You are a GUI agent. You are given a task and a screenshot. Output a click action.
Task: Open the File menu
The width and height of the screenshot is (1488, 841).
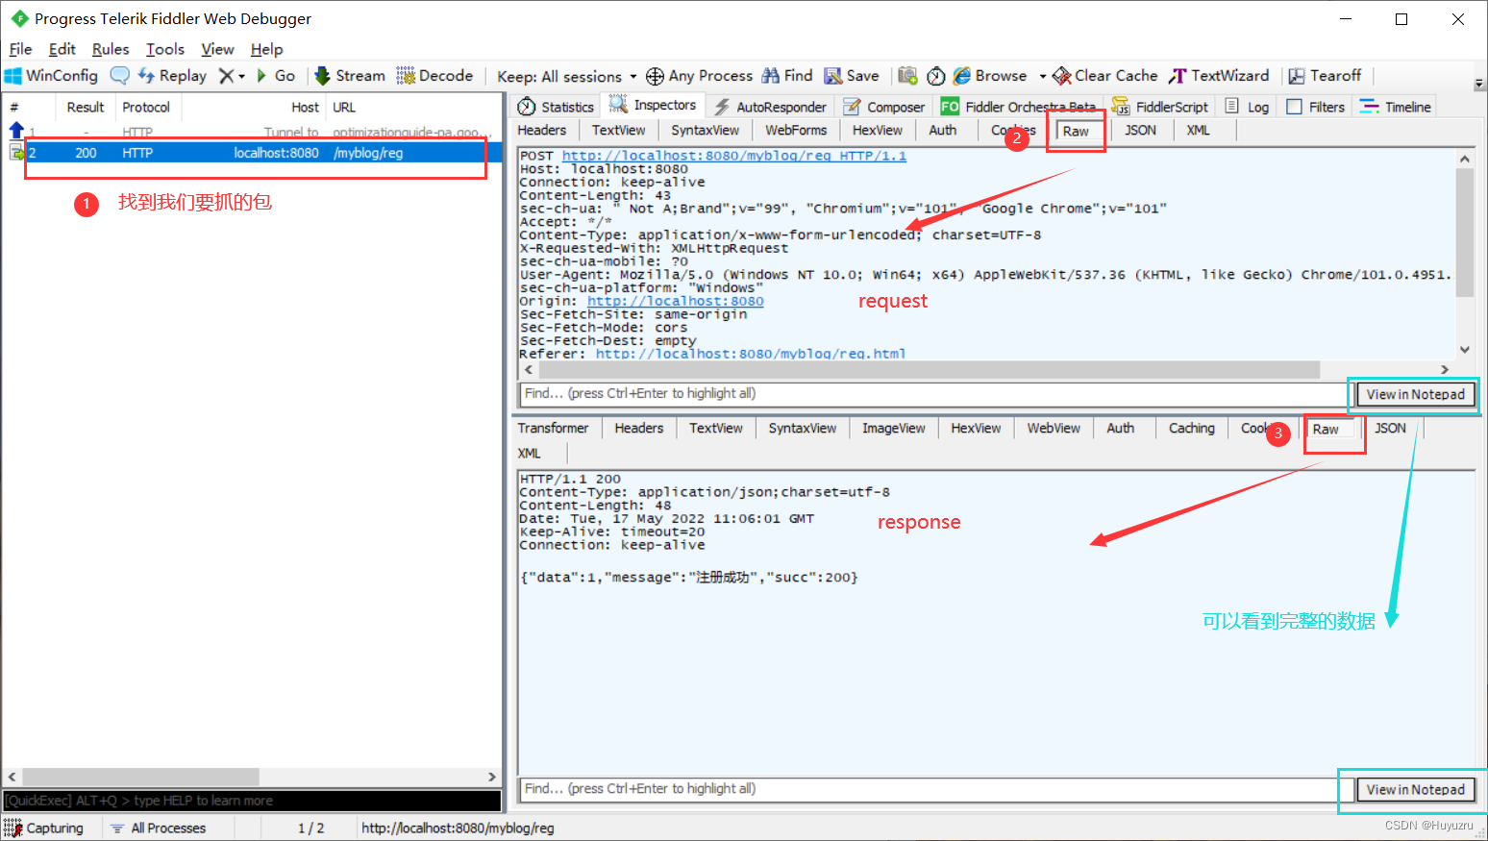(20, 49)
